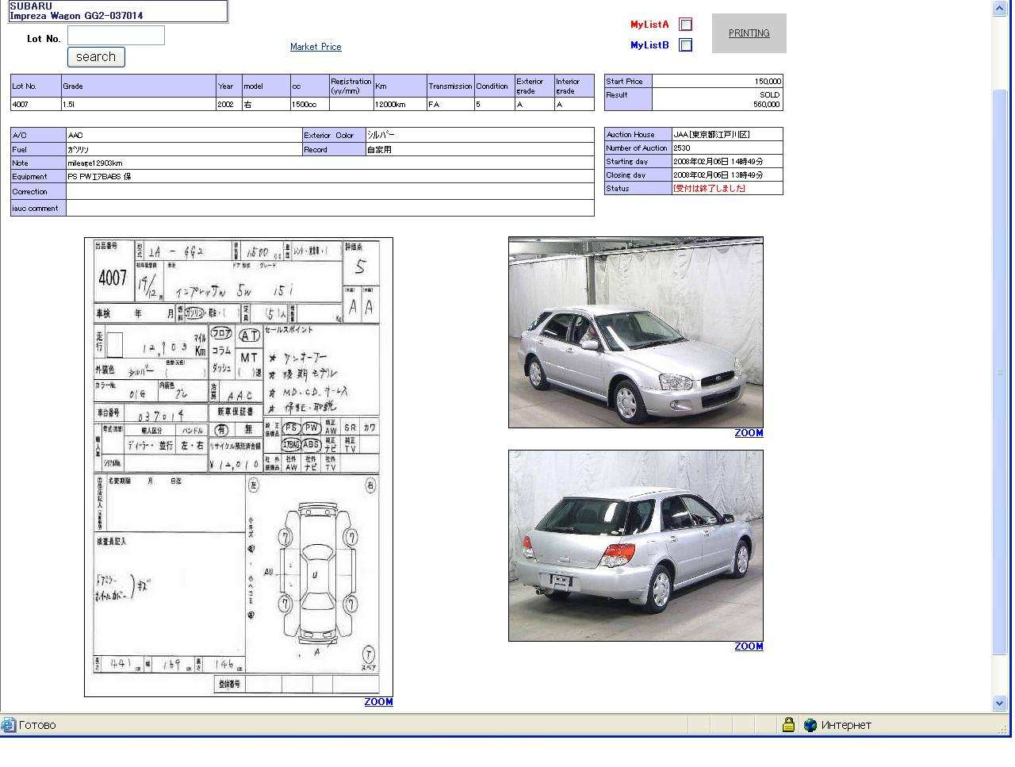Select the year 2002 cell

[x=228, y=105]
